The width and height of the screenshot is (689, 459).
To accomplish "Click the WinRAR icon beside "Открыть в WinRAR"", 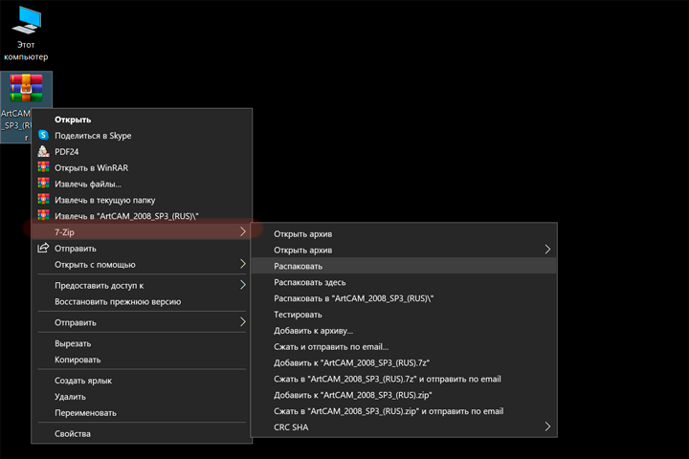I will point(43,167).
